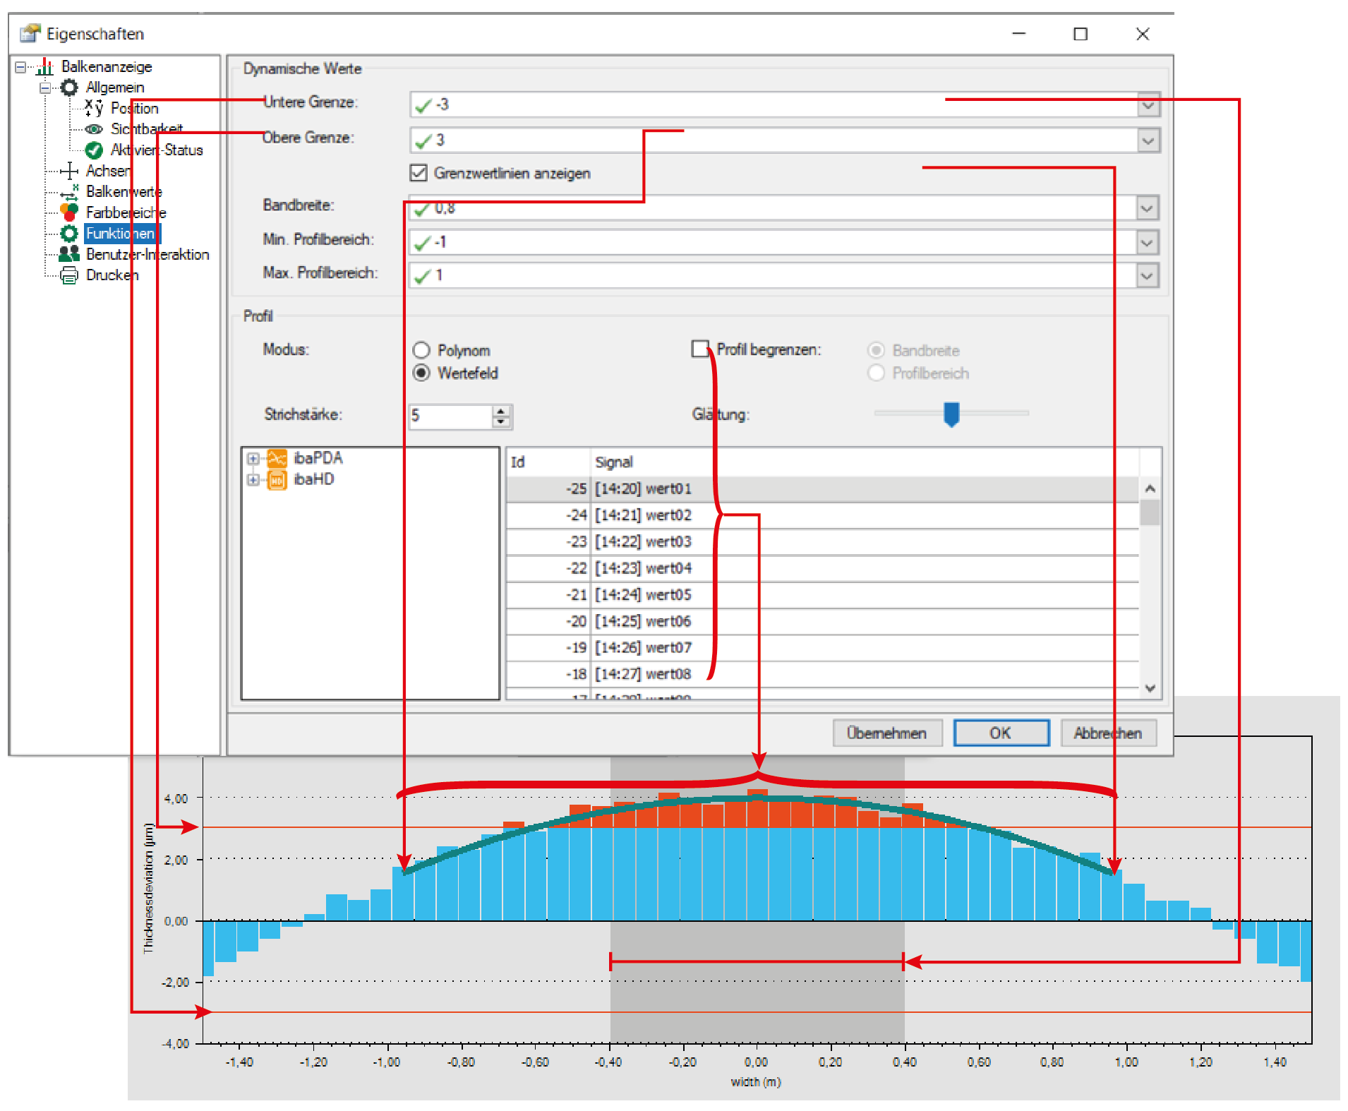1348x1111 pixels.
Task: Confirm with the OK button
Action: (1000, 733)
